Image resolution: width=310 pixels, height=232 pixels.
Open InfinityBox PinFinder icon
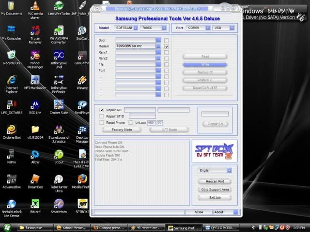tap(59, 85)
